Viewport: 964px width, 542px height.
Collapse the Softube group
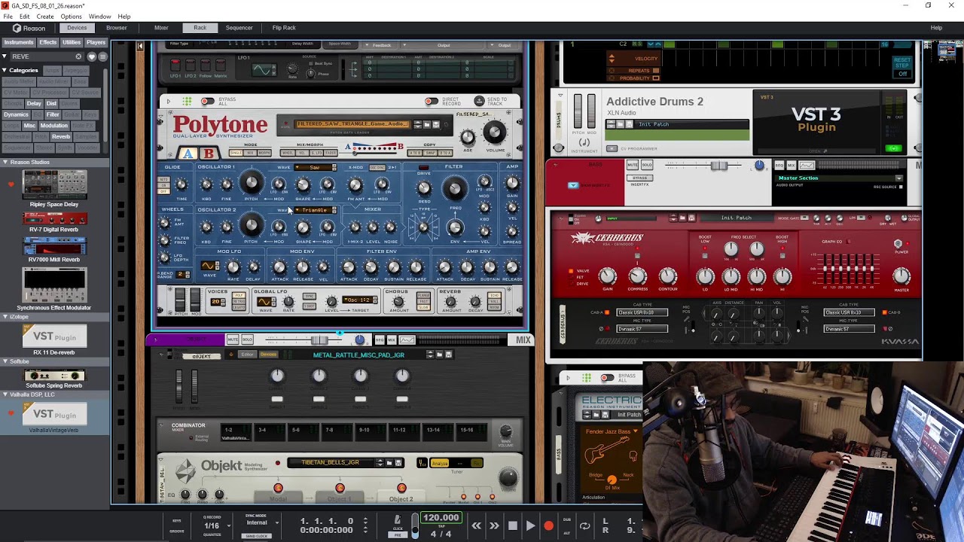tap(5, 361)
